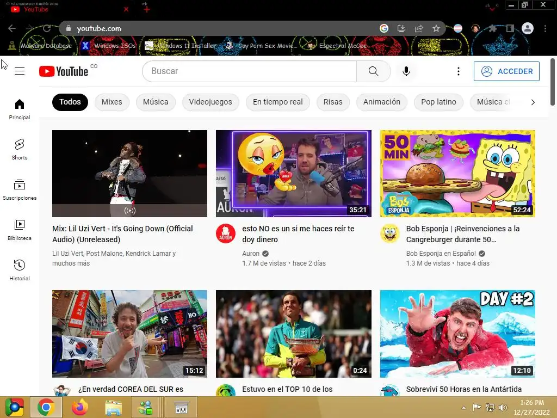
Task: Open the Auron 35:21 video thumbnail
Action: coord(293,174)
